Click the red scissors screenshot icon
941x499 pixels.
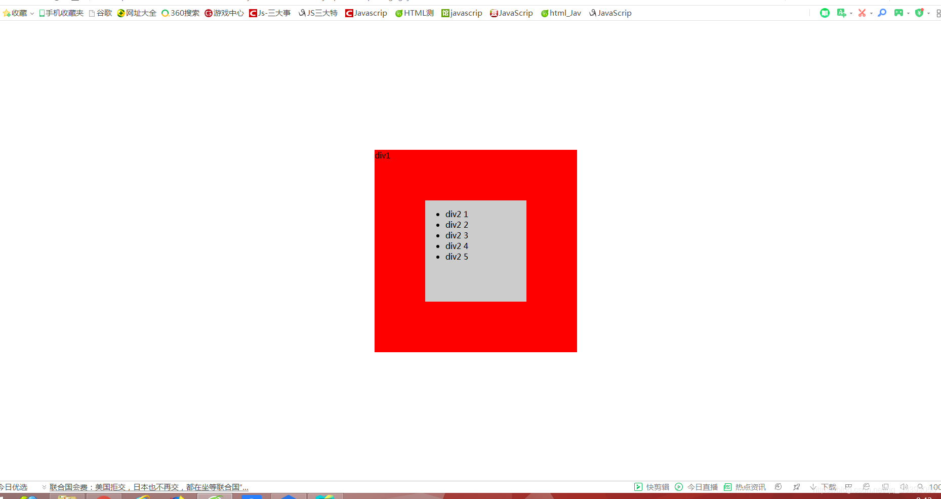tap(862, 13)
